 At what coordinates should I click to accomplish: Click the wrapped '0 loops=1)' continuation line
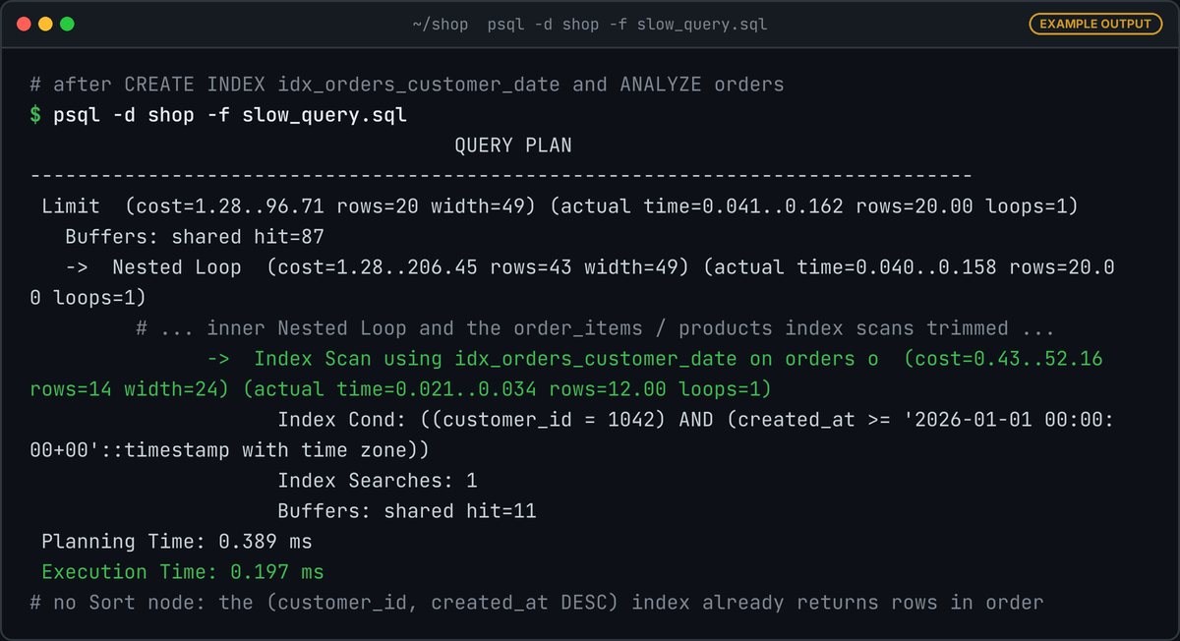pos(88,298)
